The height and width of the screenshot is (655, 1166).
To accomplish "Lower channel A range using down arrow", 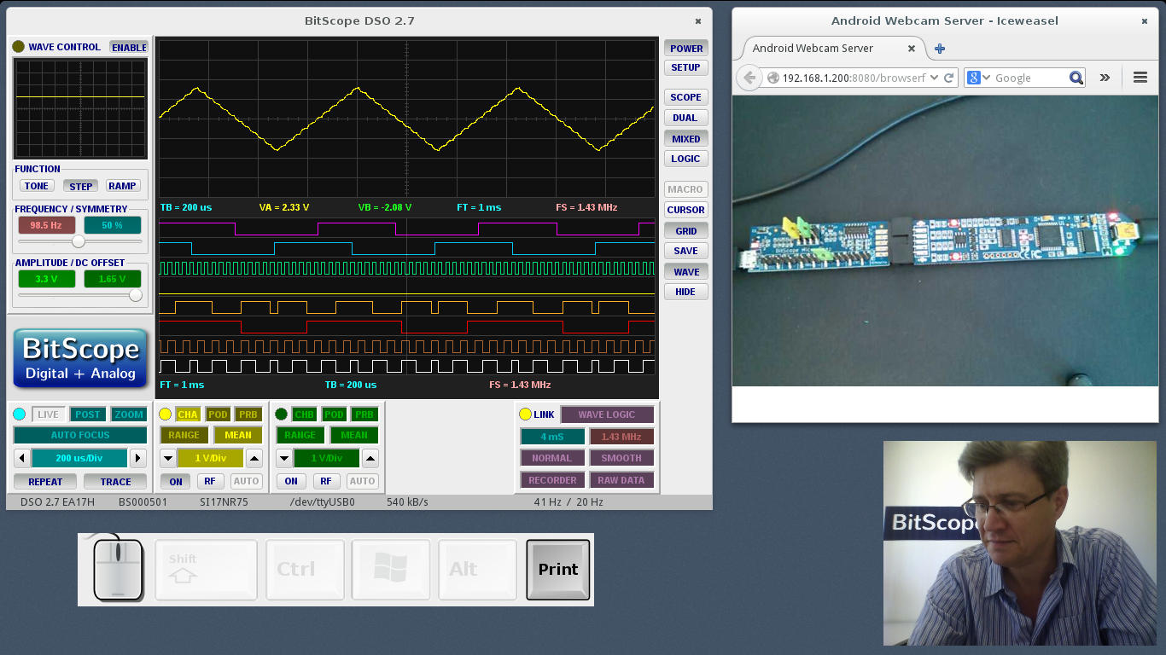I will [168, 458].
